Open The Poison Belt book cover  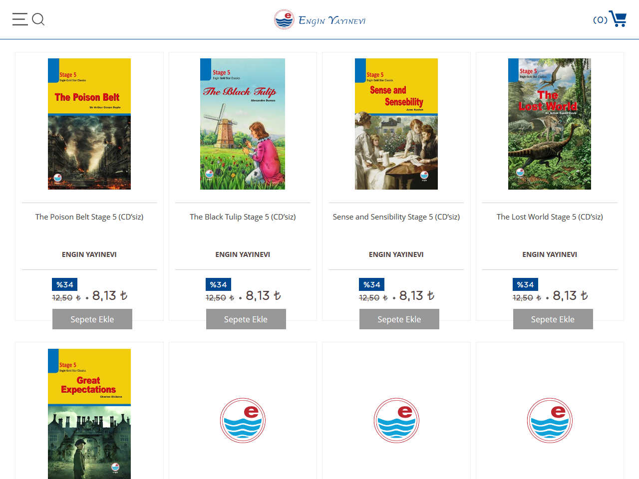tap(89, 124)
